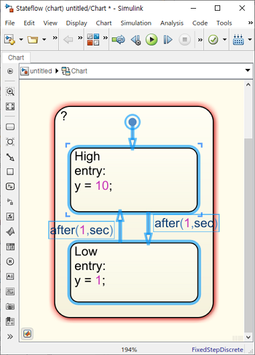Open the Tools menu
This screenshot has height=355, width=255.
[224, 23]
